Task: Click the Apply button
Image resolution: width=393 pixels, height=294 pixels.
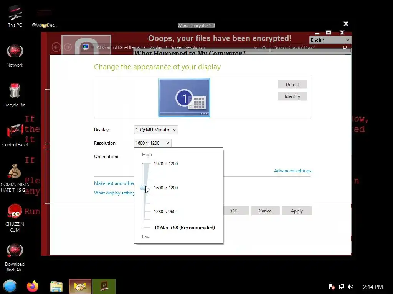Action: (x=297, y=211)
